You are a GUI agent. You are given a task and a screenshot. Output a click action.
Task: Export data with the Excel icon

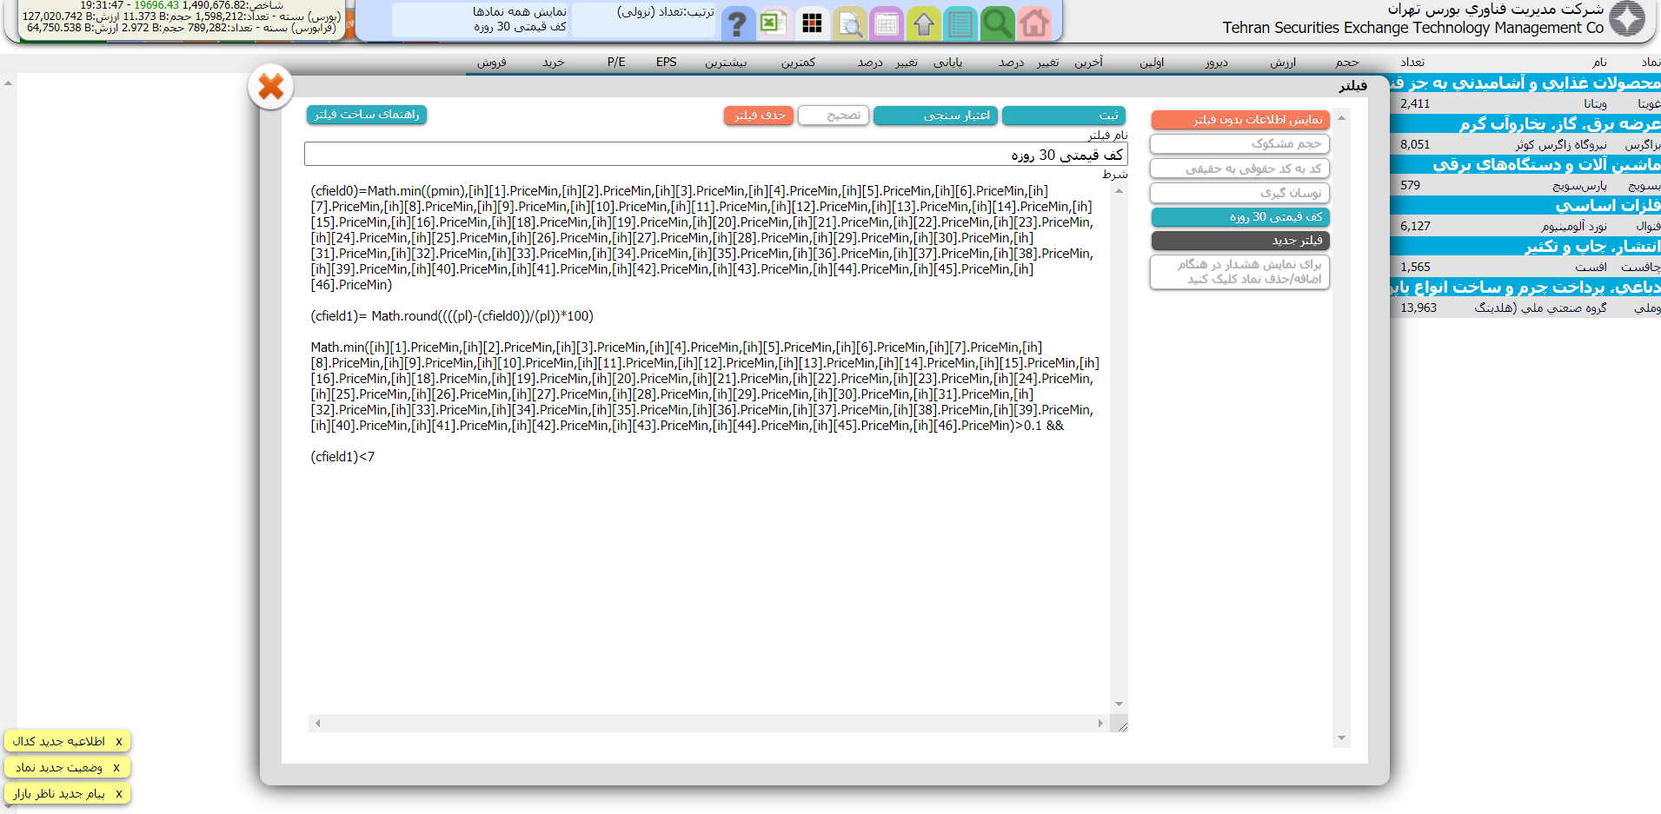tap(774, 23)
